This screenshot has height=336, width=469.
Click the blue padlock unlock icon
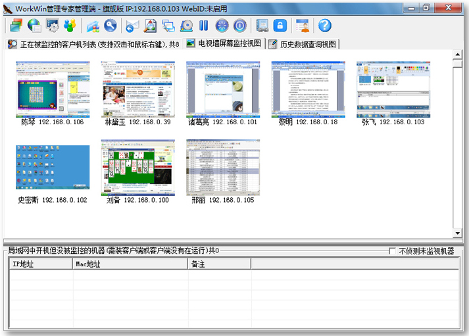pyautogui.click(x=280, y=26)
